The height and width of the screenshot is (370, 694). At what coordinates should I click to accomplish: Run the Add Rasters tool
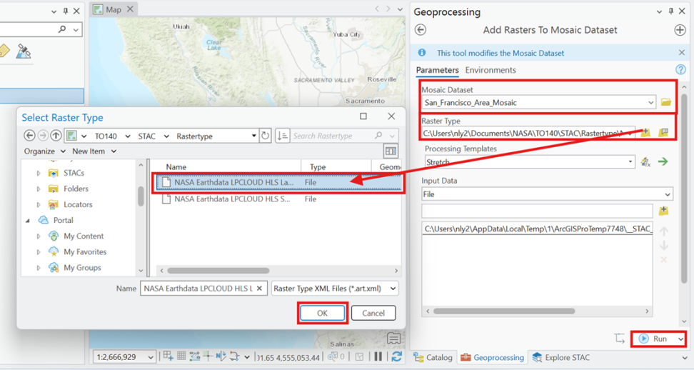[x=655, y=339]
